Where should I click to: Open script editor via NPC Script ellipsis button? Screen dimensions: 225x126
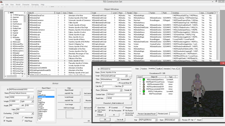coord(130,76)
